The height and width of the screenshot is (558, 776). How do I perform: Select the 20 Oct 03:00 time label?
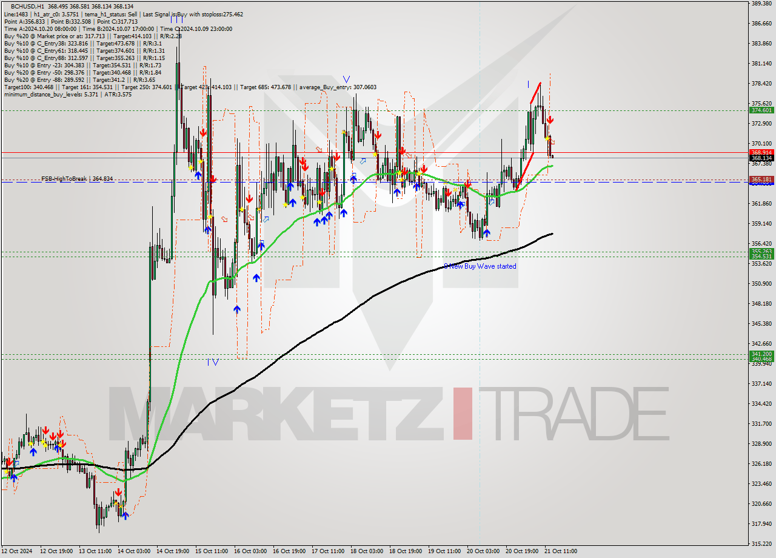pos(483,551)
